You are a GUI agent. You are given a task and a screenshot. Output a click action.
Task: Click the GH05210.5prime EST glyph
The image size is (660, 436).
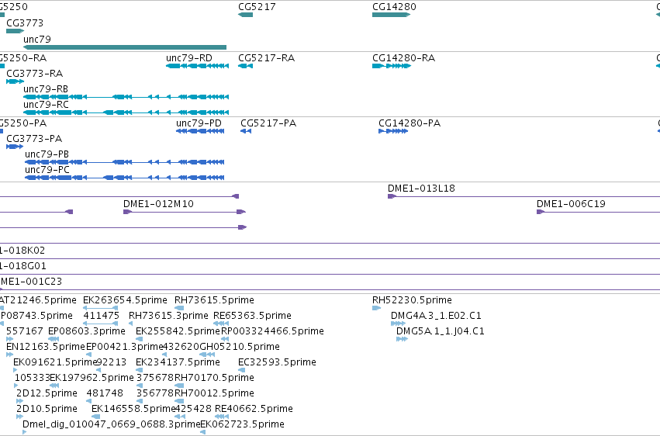208,355
